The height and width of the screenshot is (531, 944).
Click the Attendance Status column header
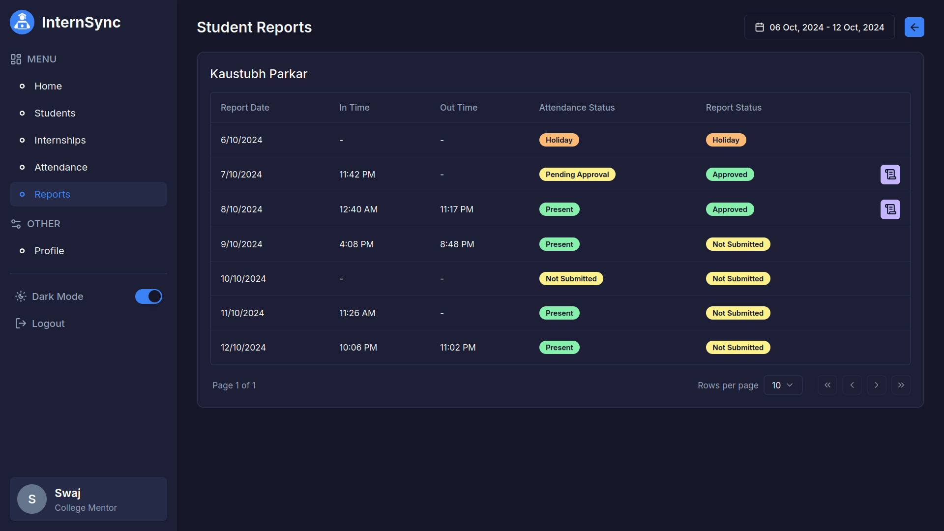tap(577, 108)
